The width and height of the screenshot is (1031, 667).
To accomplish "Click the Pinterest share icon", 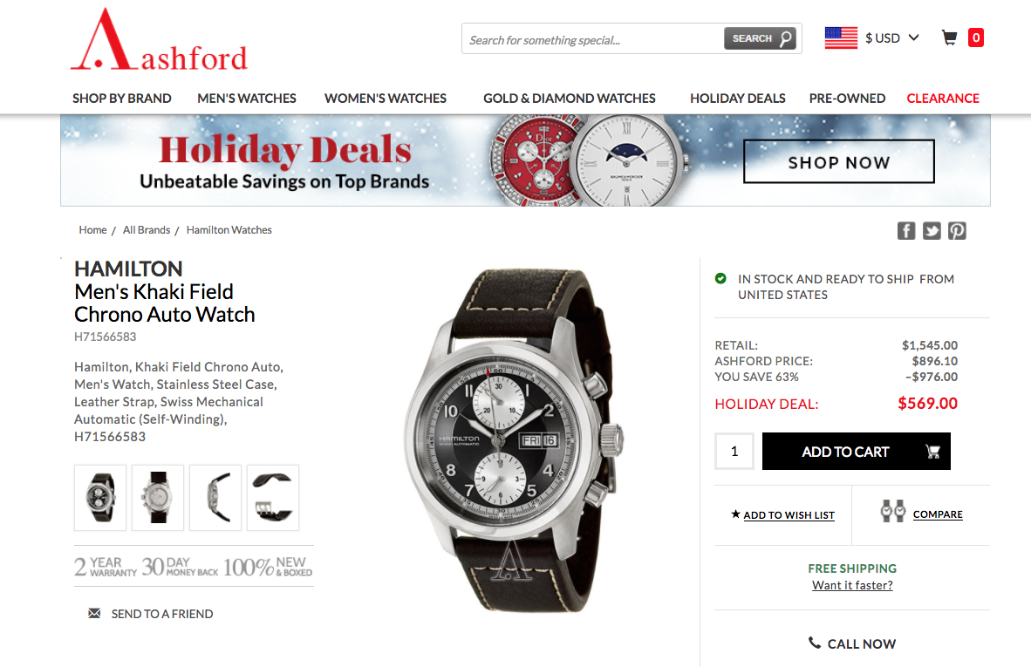I will [x=957, y=231].
